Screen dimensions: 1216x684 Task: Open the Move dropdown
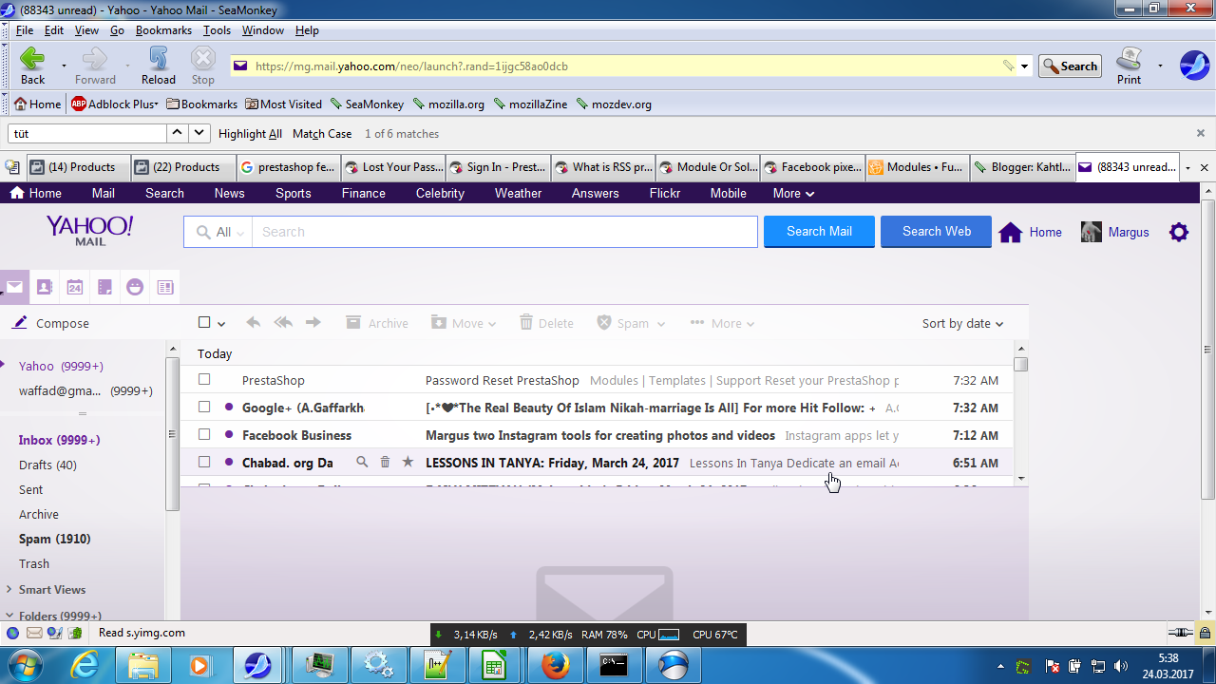(464, 323)
